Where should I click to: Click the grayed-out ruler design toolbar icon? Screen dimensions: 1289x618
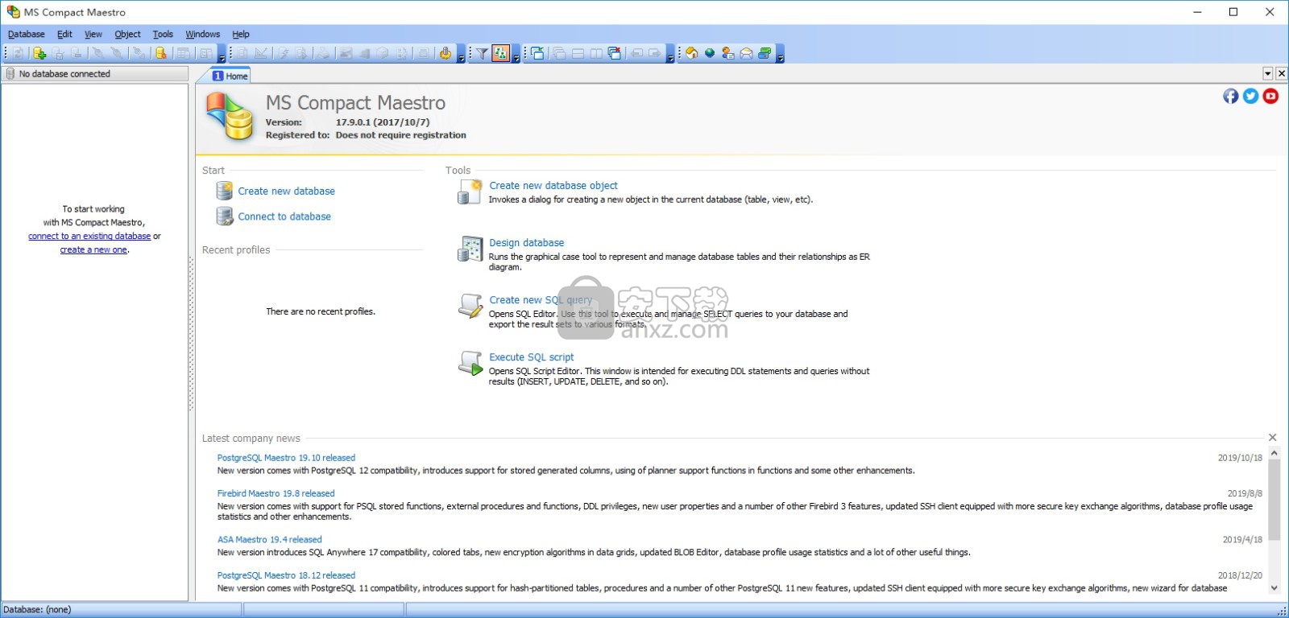[261, 53]
